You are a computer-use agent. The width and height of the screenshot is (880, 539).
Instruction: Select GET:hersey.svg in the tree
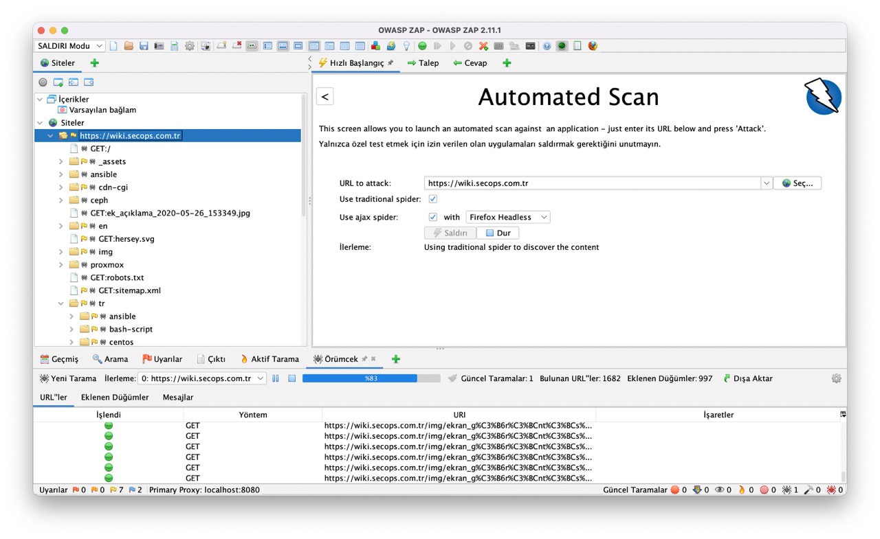click(126, 239)
